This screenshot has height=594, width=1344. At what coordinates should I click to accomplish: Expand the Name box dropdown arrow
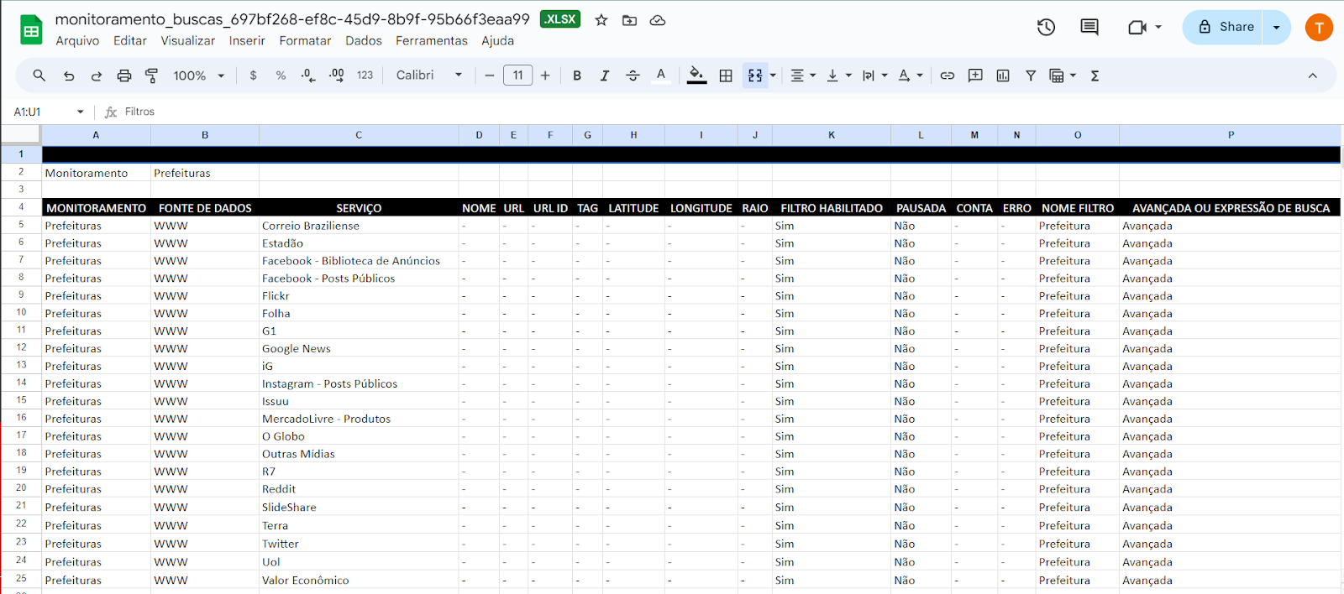pyautogui.click(x=81, y=112)
